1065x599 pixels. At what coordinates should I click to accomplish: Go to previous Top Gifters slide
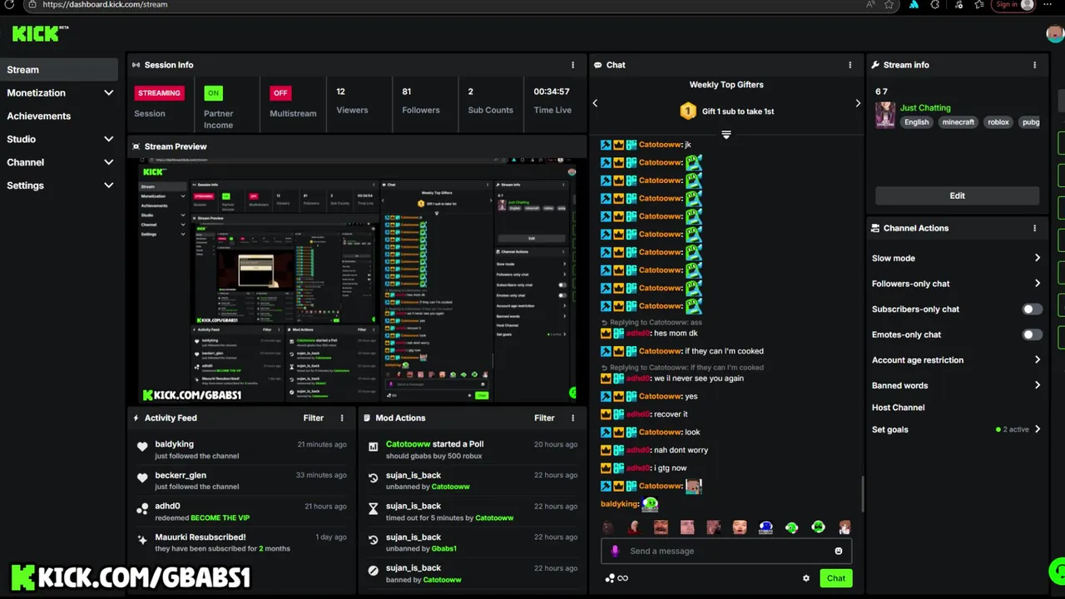tap(595, 103)
